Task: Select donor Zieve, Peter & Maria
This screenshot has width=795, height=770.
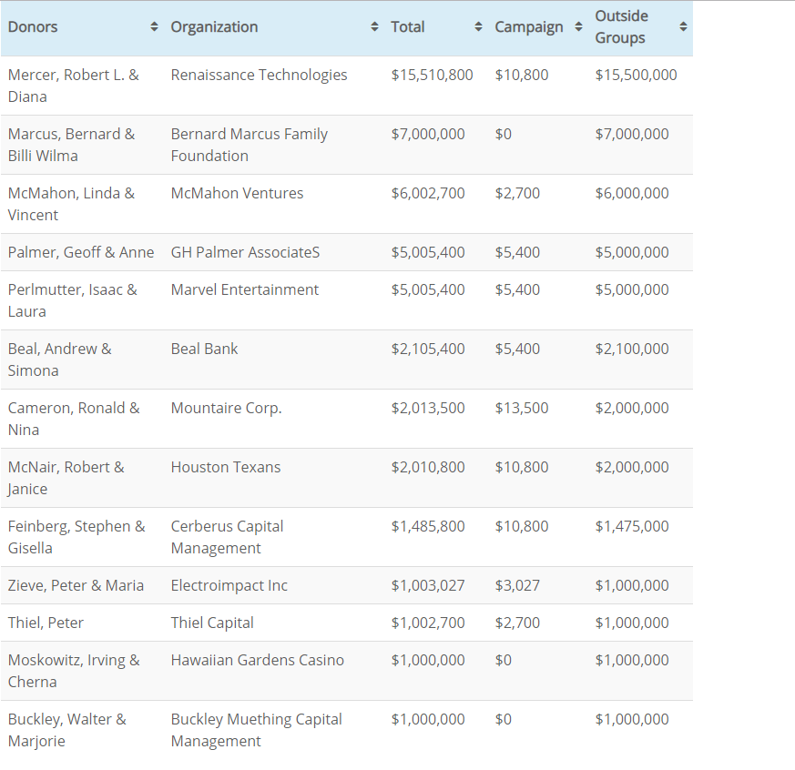Action: pyautogui.click(x=76, y=585)
